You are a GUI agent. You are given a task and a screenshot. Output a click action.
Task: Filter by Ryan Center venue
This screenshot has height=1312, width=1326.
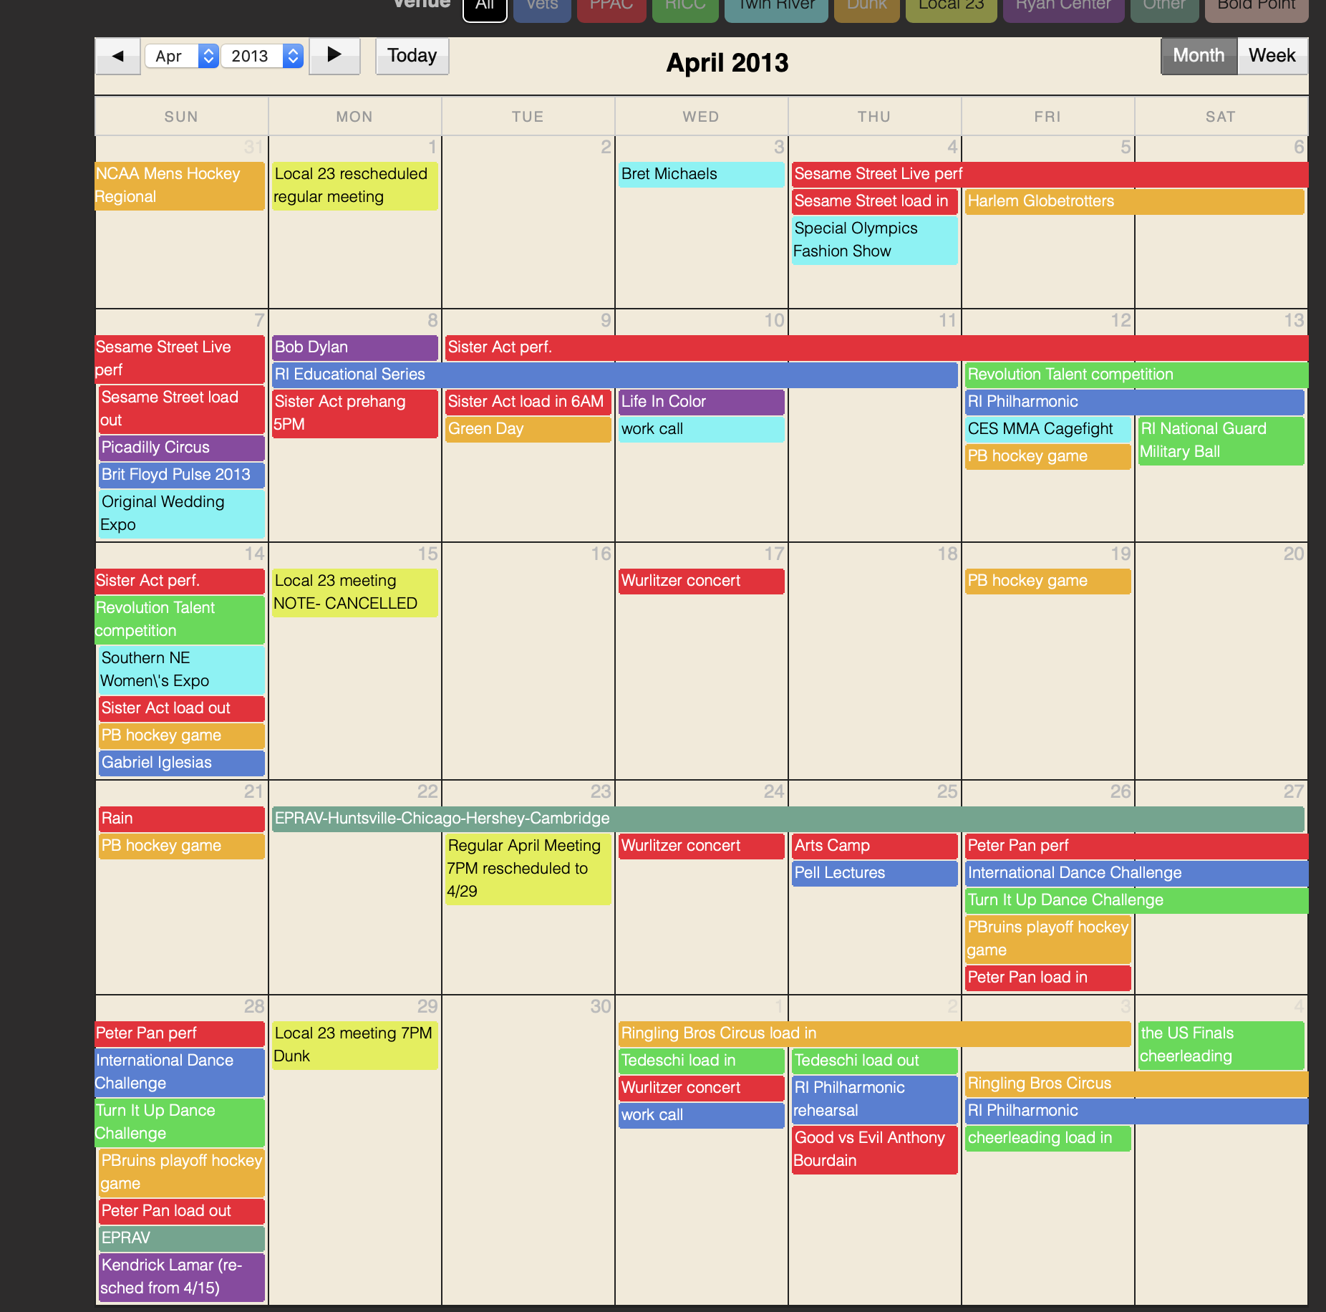[x=1063, y=7]
